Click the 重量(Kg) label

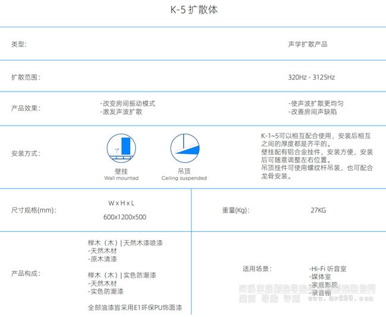point(236,210)
